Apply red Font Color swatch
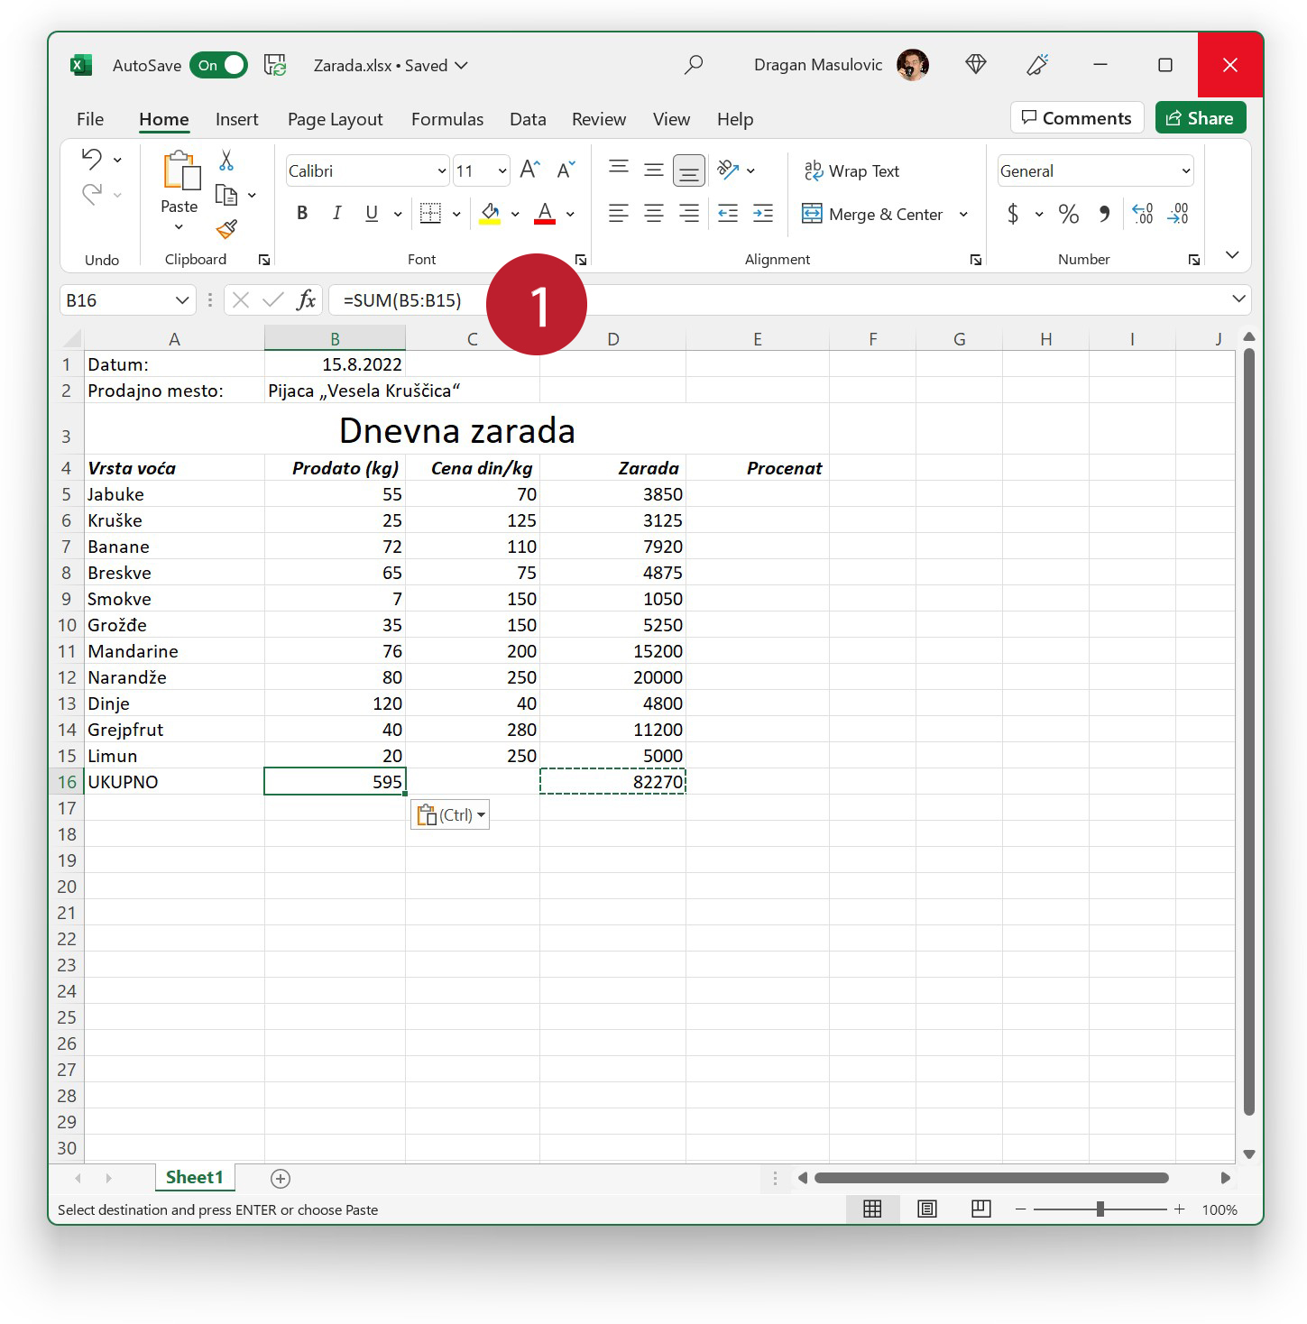This screenshot has width=1307, height=1324. click(545, 214)
